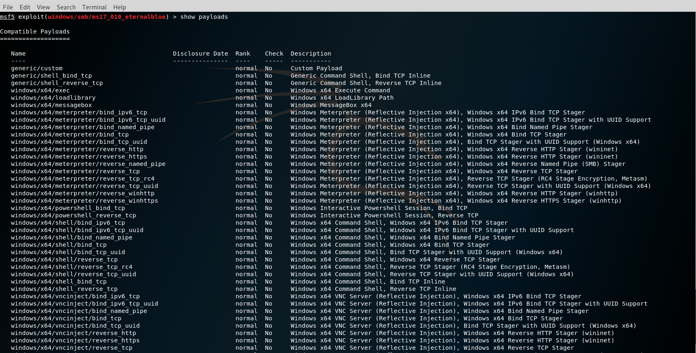Image resolution: width=696 pixels, height=353 pixels.
Task: Select windows/x64/meterpreter/reverse_tcp_rc4 payload name
Action: [x=83, y=179]
